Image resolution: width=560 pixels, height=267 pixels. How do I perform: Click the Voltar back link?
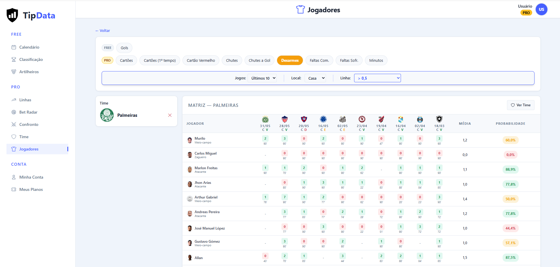(103, 30)
